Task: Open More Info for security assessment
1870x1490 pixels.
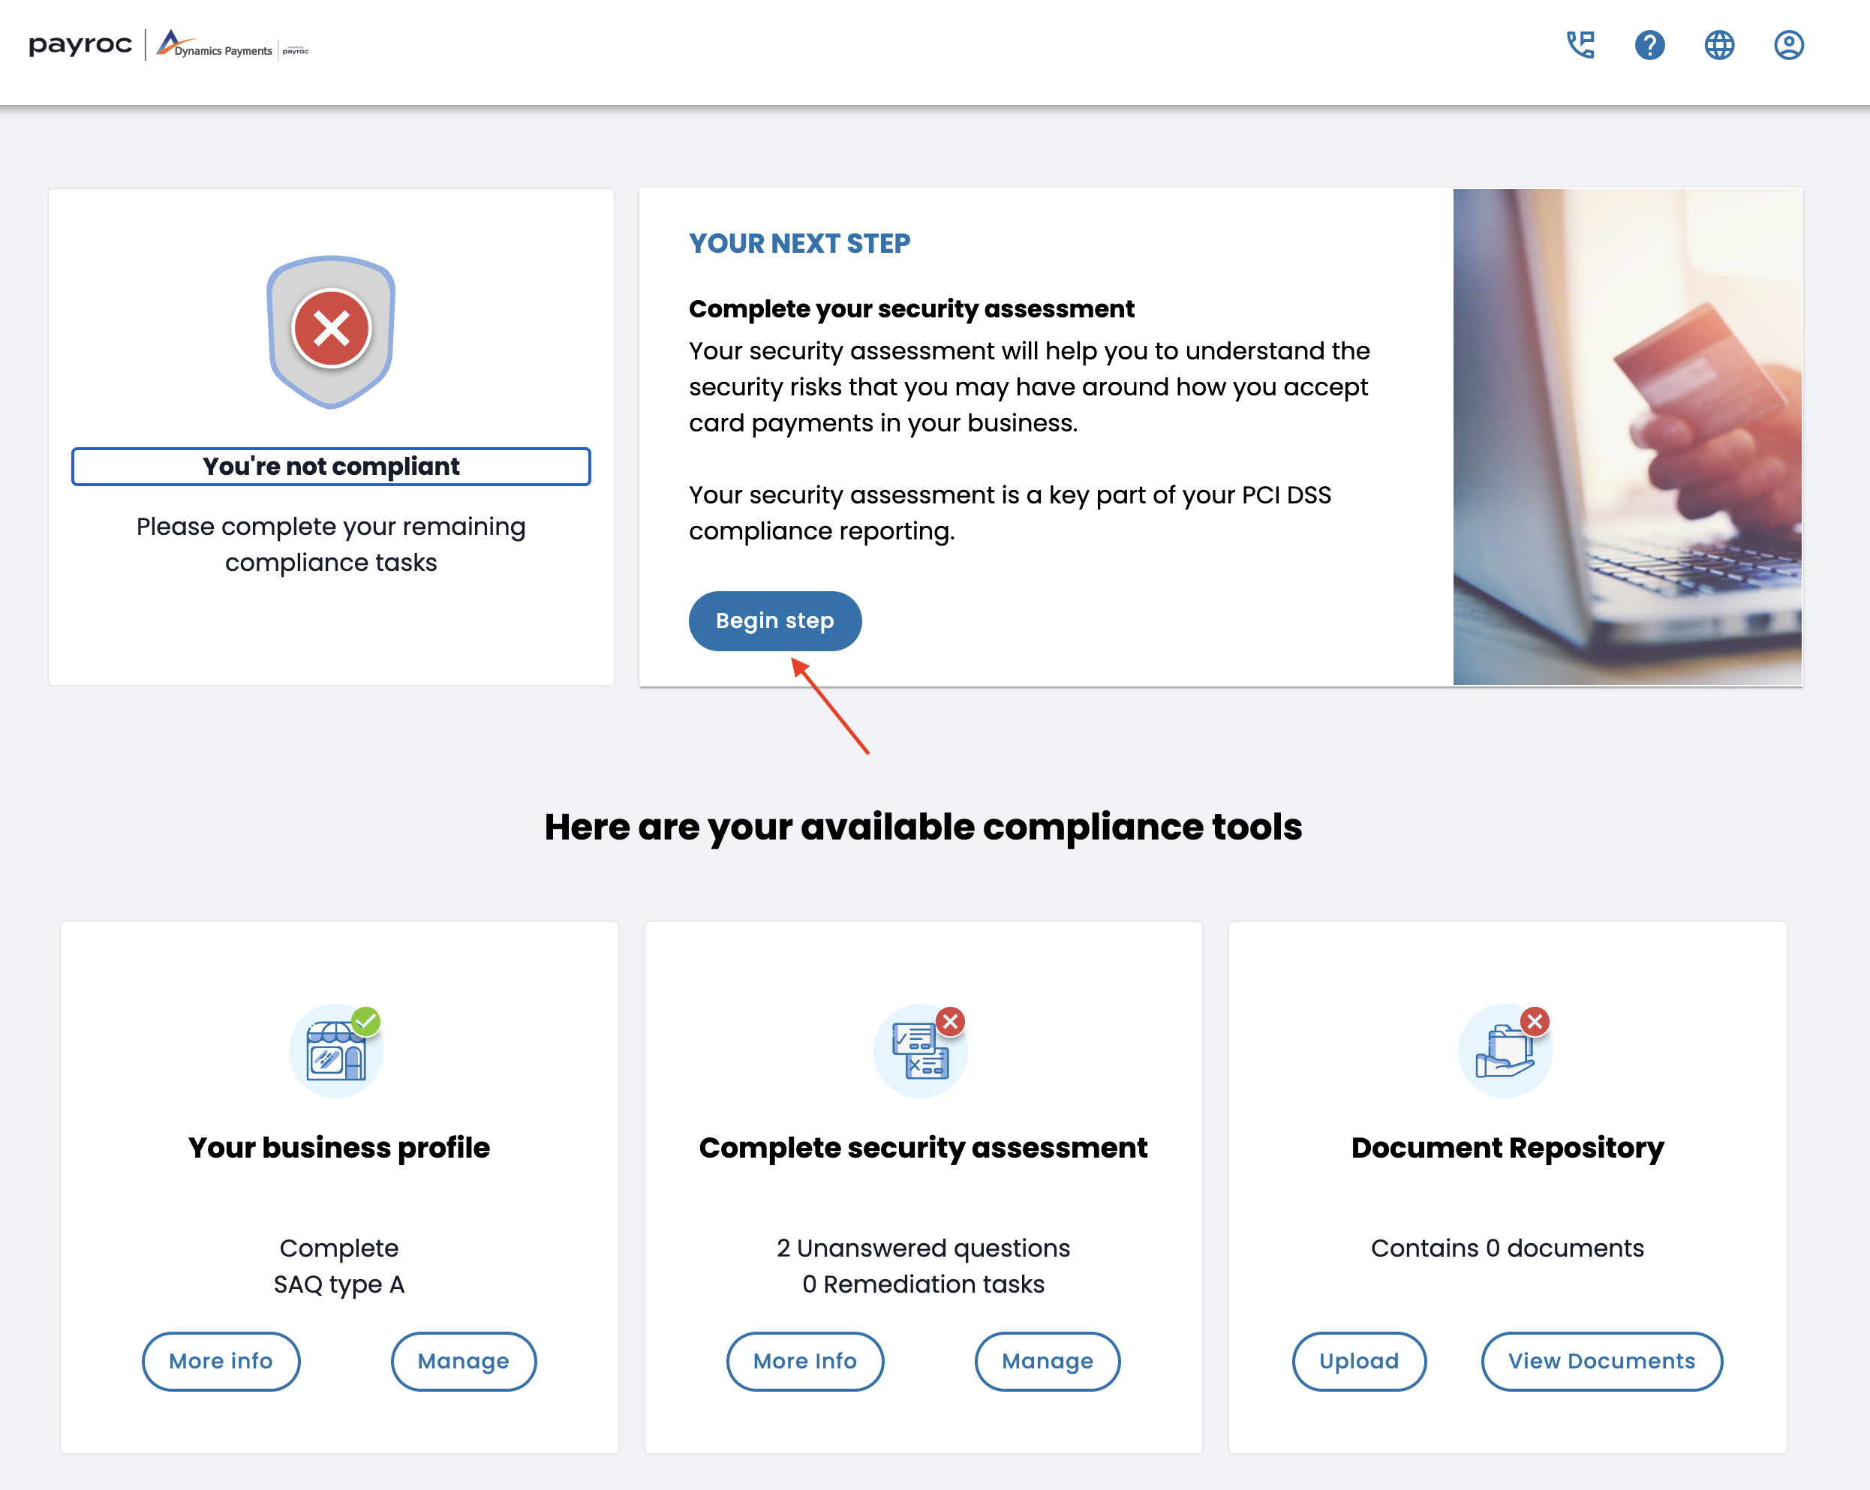Action: pos(805,1361)
